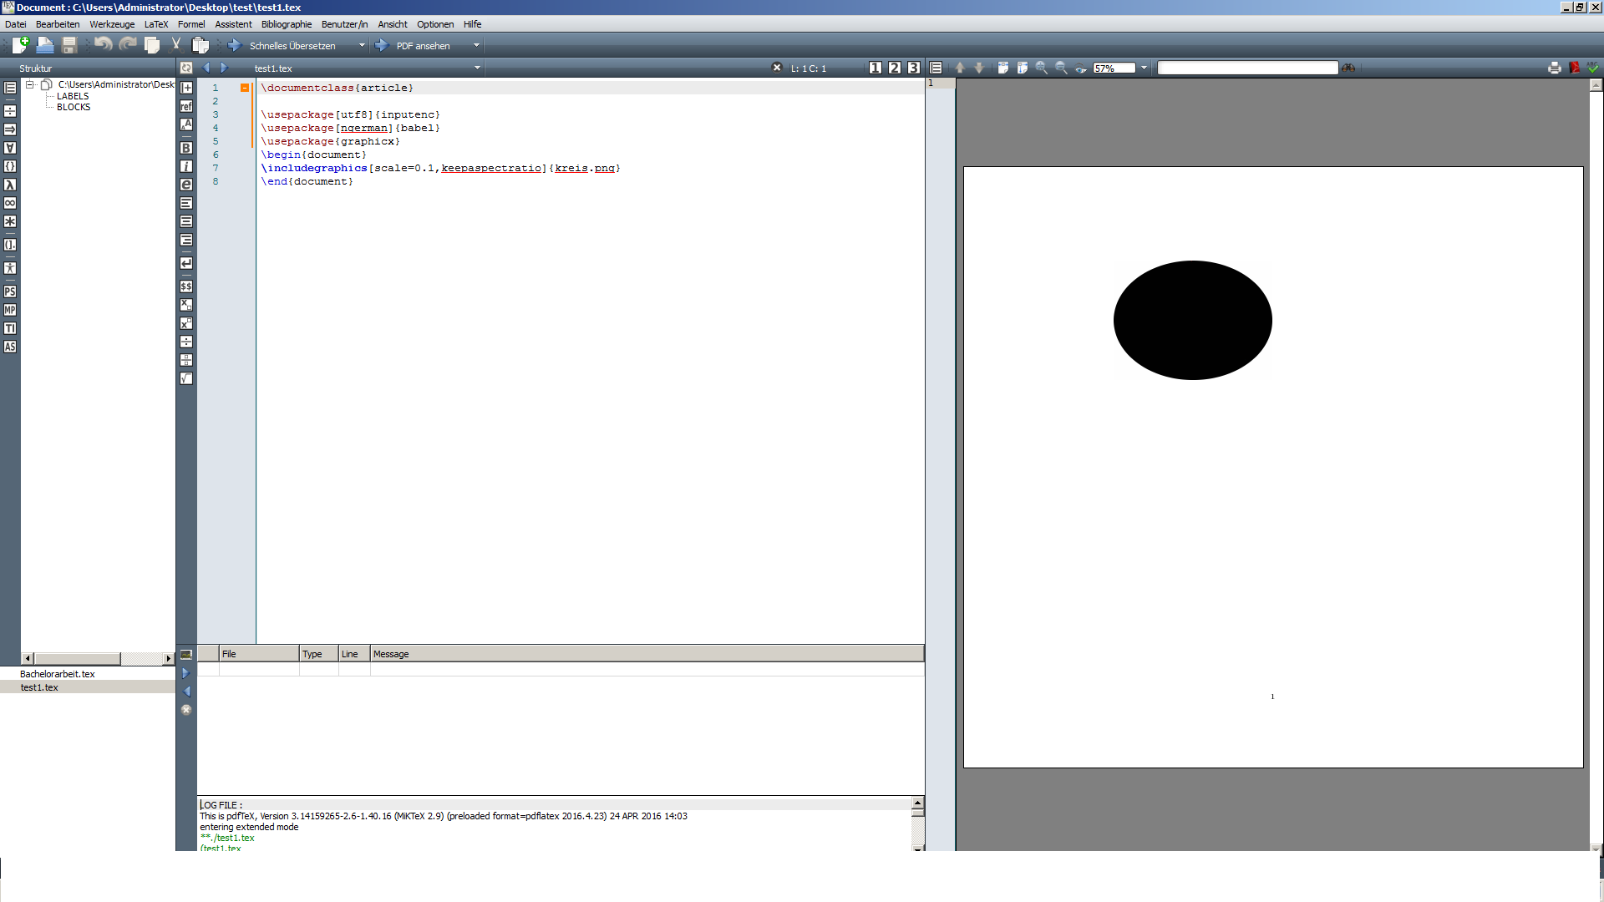Insert a \ref reference with the ref icon
1604x902 pixels.
[186, 106]
